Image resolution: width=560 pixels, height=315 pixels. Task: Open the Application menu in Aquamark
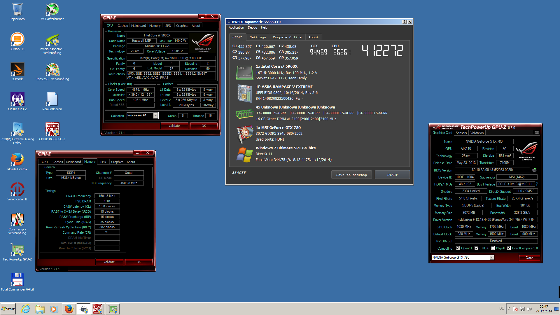(236, 27)
